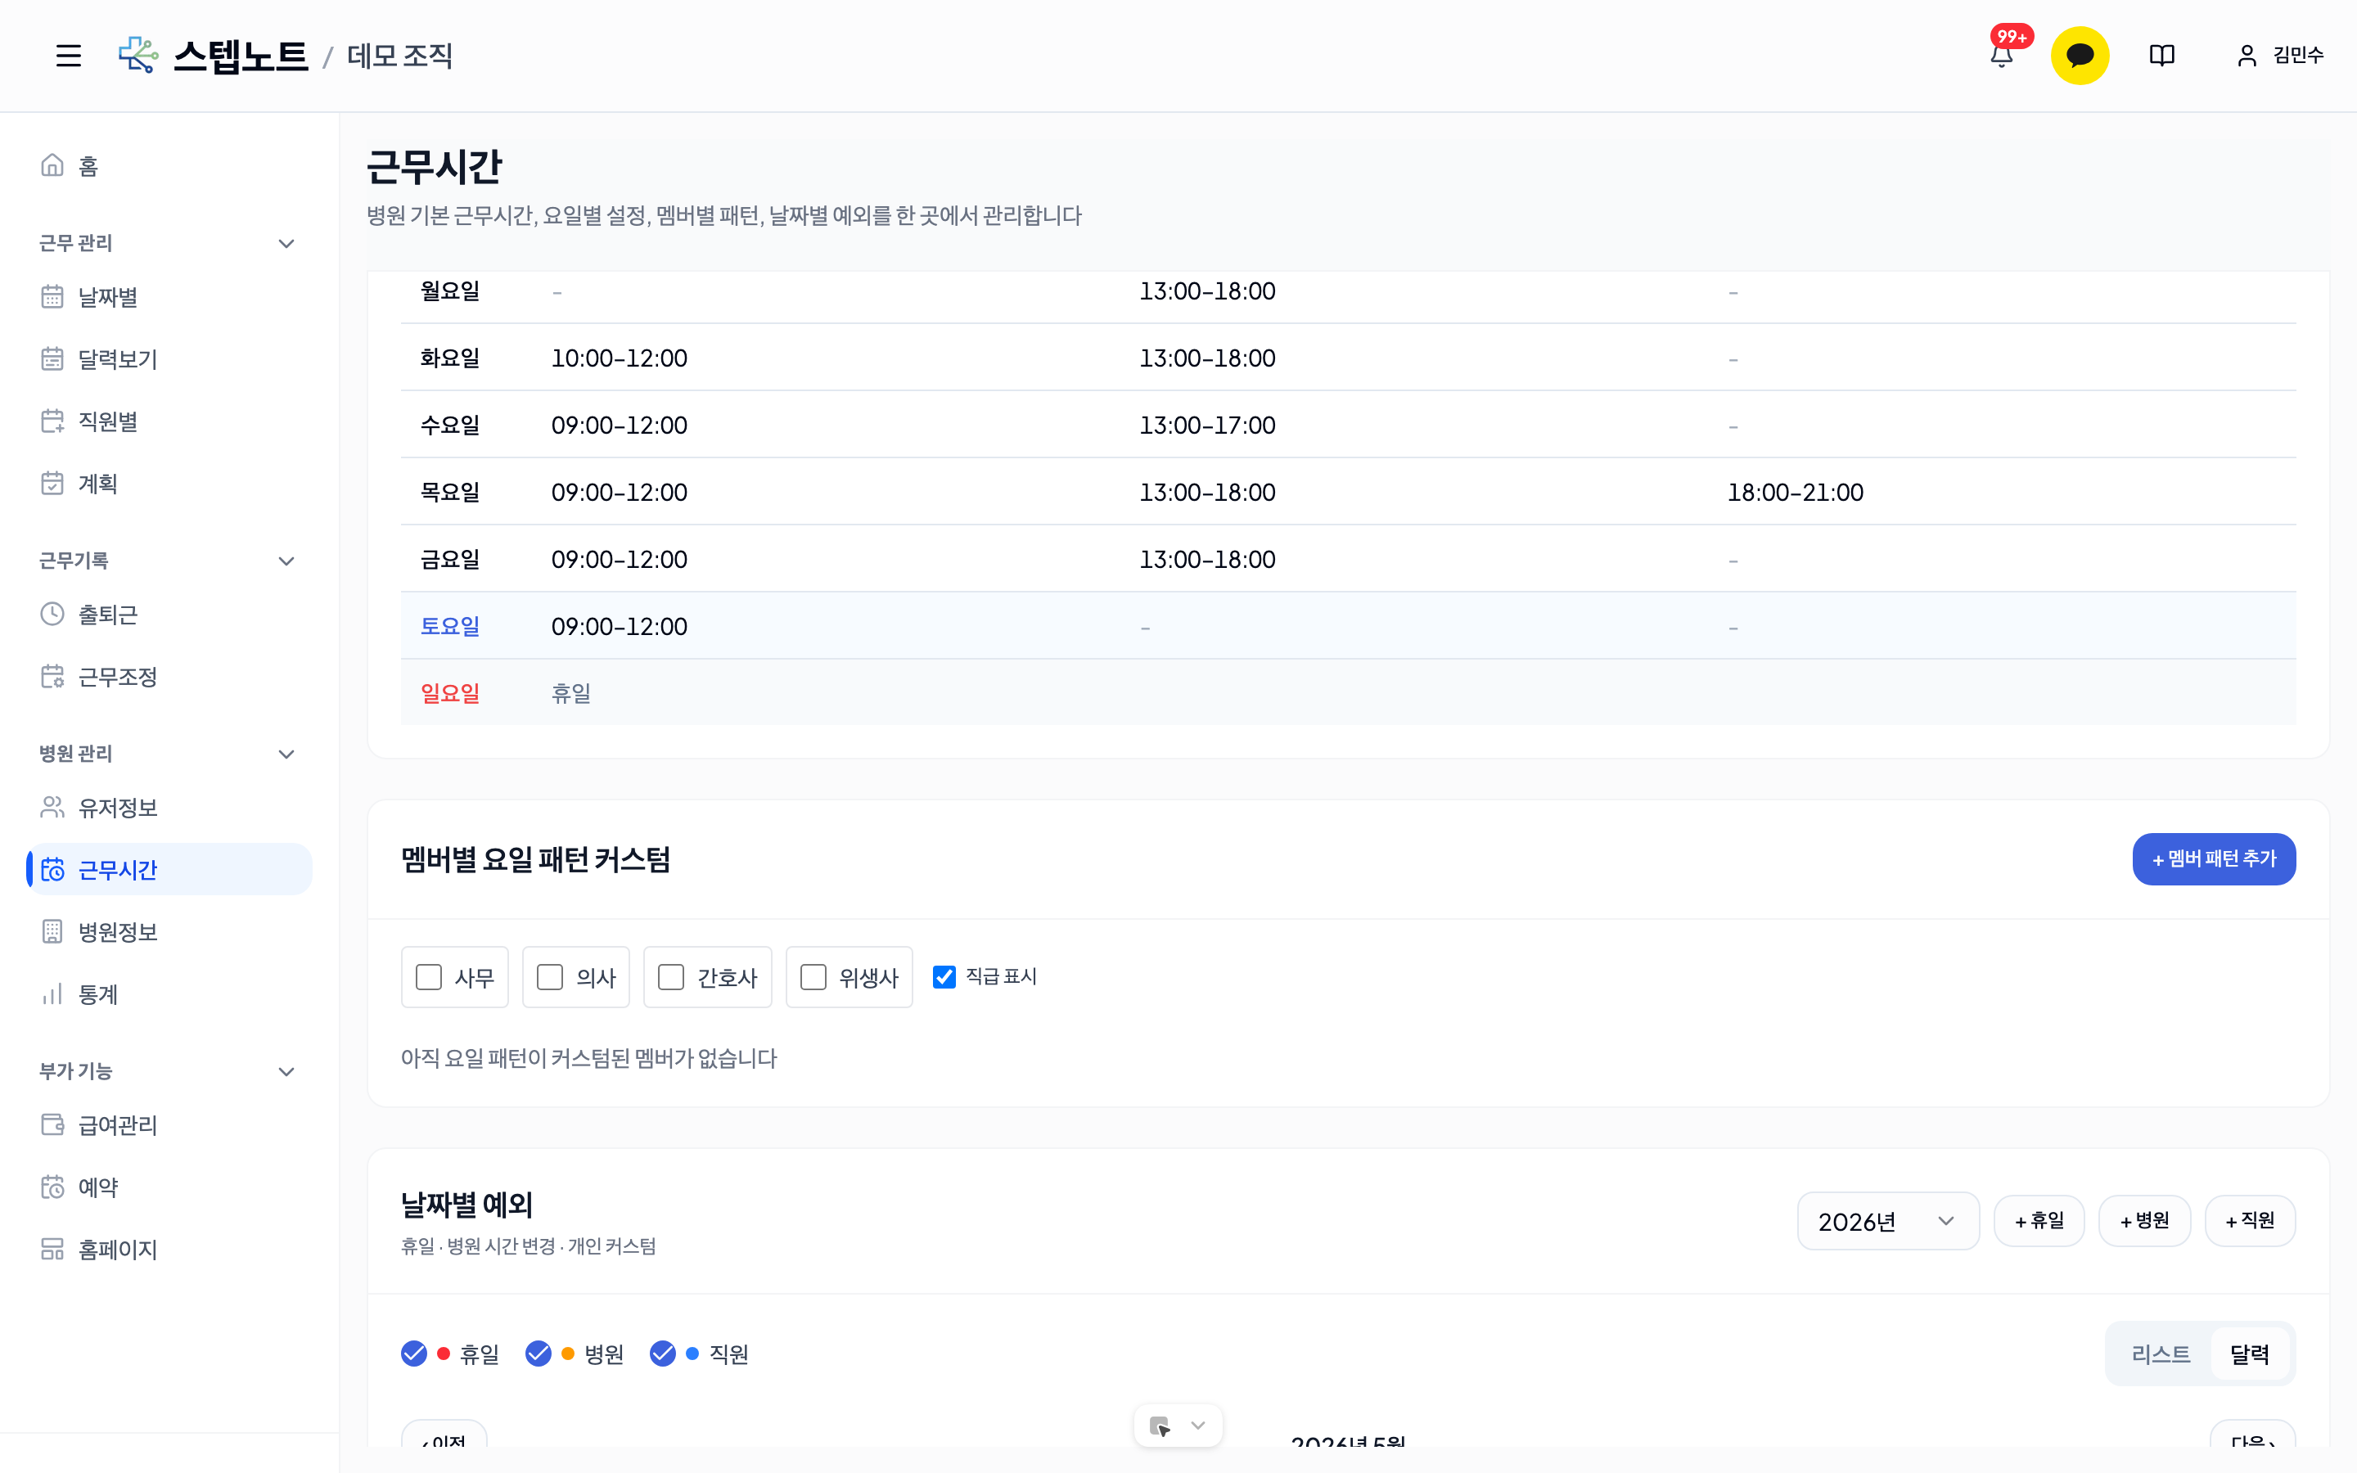
Task: Click the 직원별 calendar icon
Action: coord(52,421)
